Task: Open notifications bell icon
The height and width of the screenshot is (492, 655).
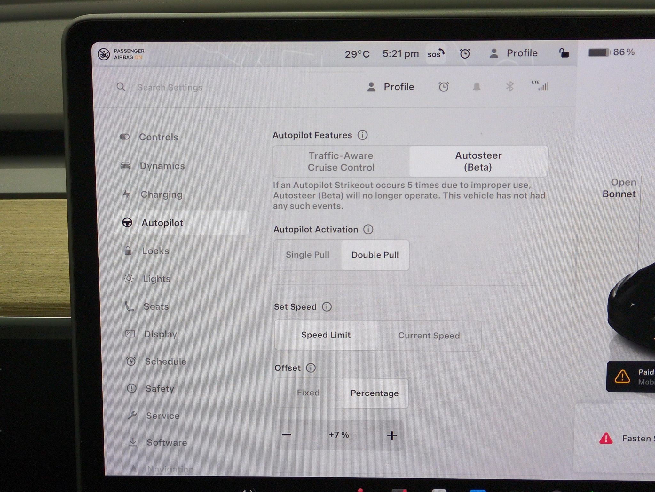Action: click(477, 87)
